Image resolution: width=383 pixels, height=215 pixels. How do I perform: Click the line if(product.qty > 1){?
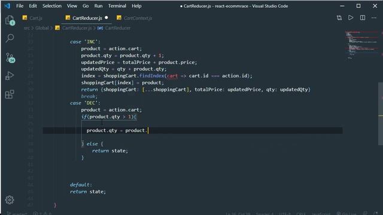click(109, 117)
